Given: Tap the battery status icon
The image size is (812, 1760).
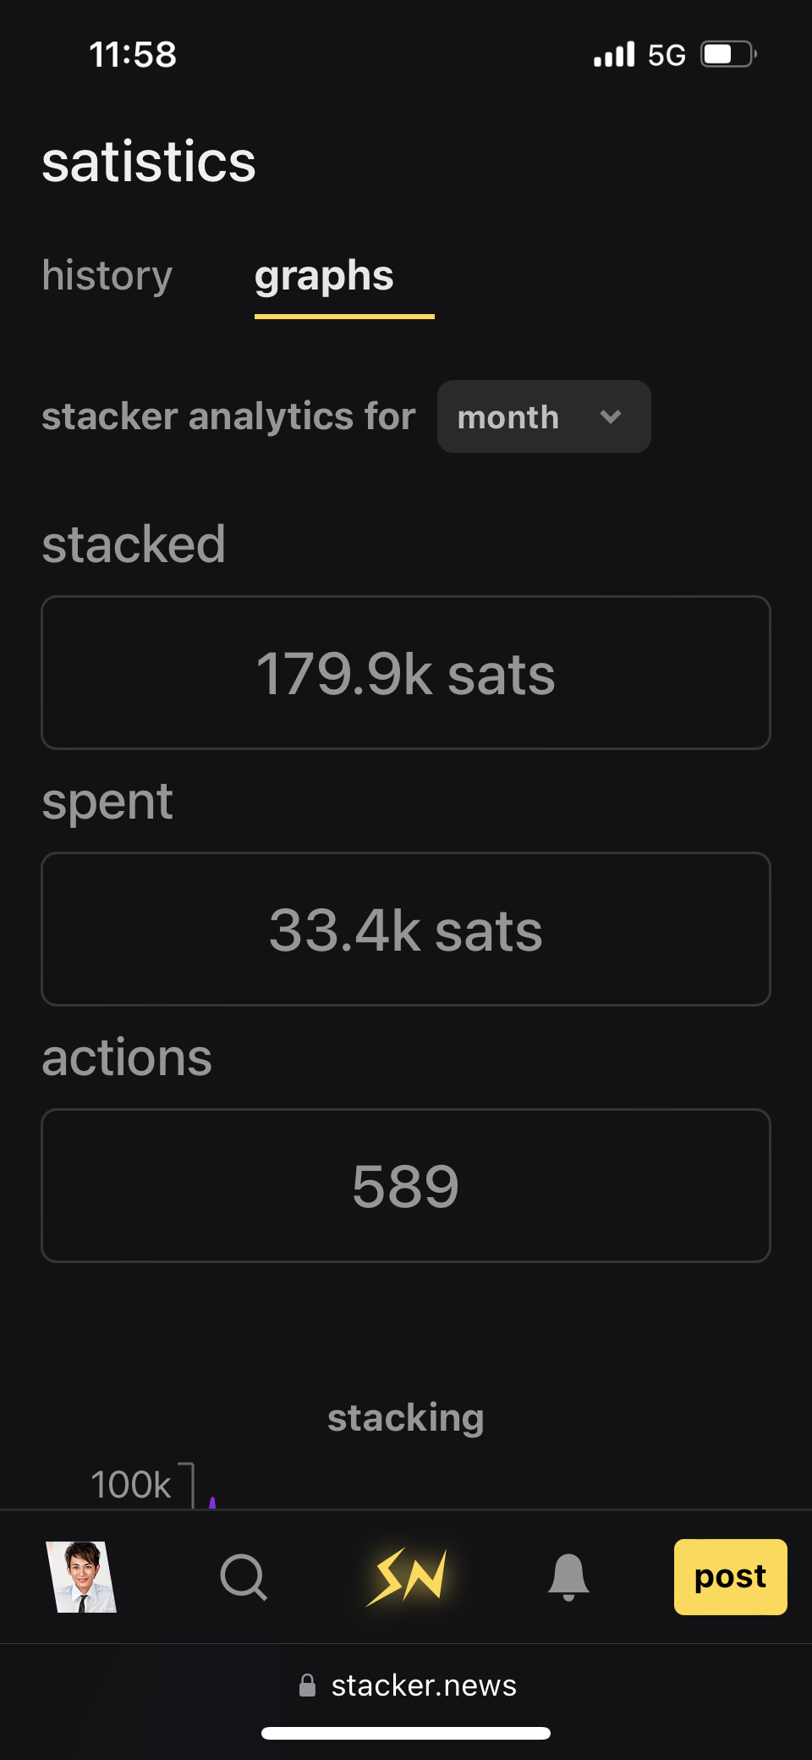Looking at the screenshot, I should pos(727,55).
